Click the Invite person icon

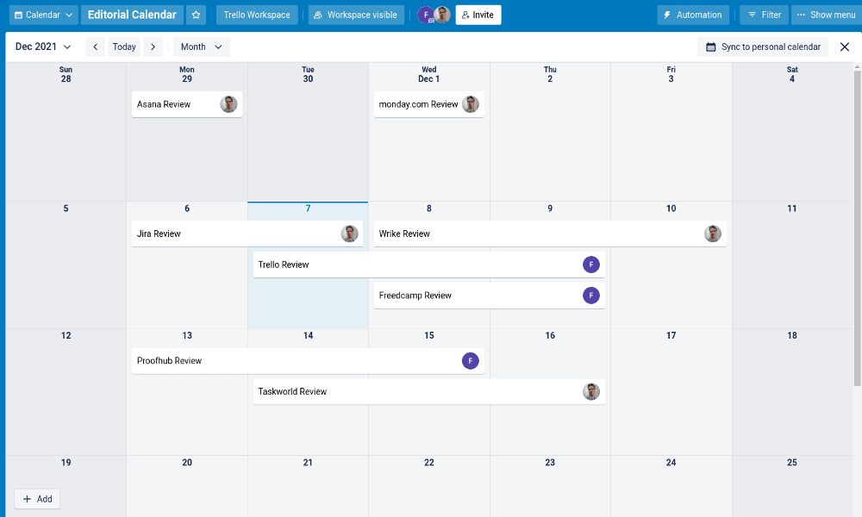[x=465, y=15]
